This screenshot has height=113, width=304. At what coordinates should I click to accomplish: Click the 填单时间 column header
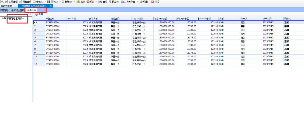click(x=273, y=19)
